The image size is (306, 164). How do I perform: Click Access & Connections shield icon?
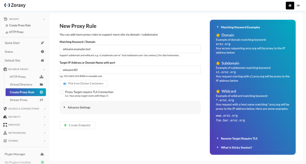[x=5, y=109]
